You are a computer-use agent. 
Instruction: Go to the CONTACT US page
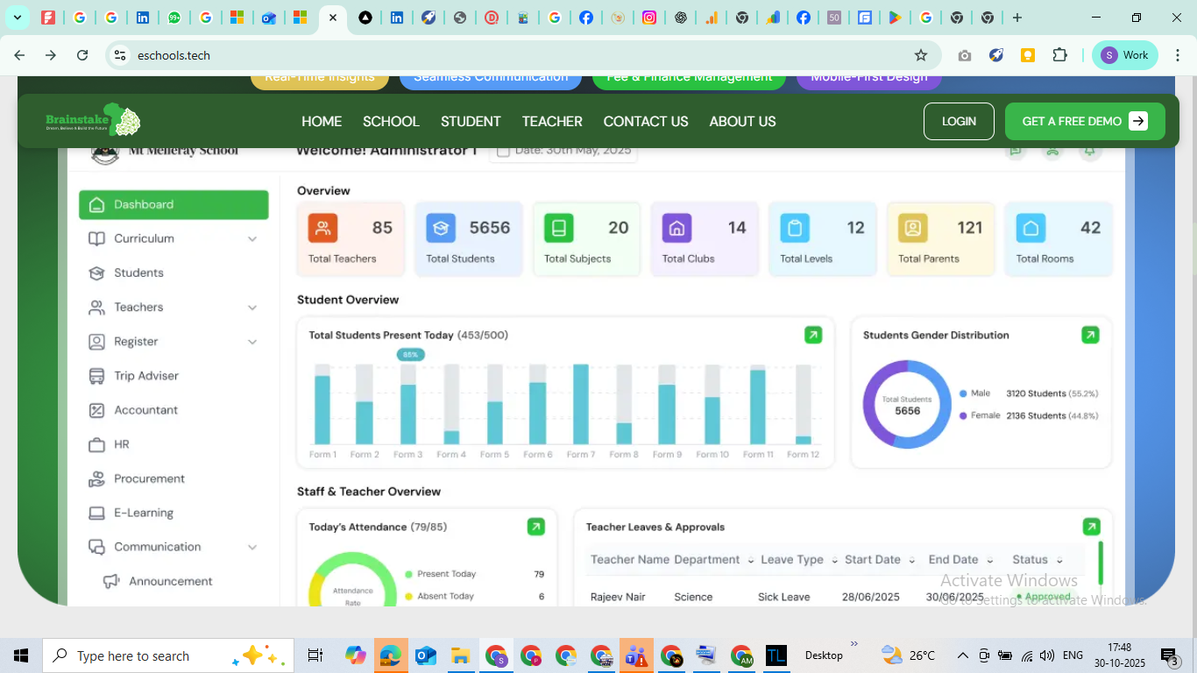tap(646, 122)
